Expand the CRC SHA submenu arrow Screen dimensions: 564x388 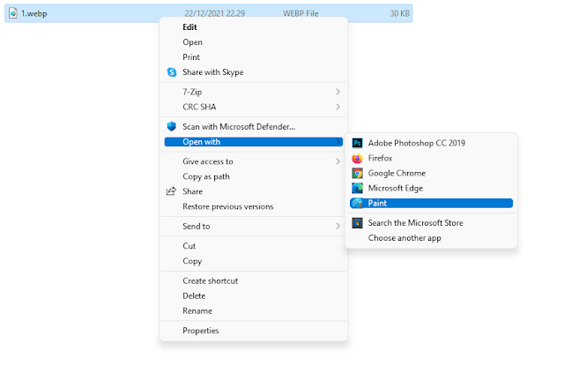coord(338,107)
